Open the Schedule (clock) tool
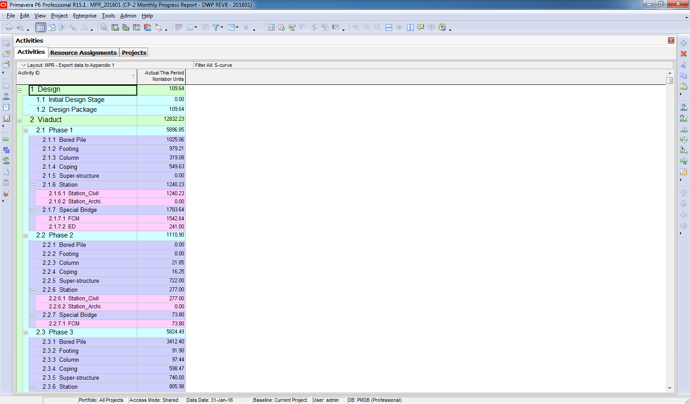690x404 pixels. (x=281, y=28)
